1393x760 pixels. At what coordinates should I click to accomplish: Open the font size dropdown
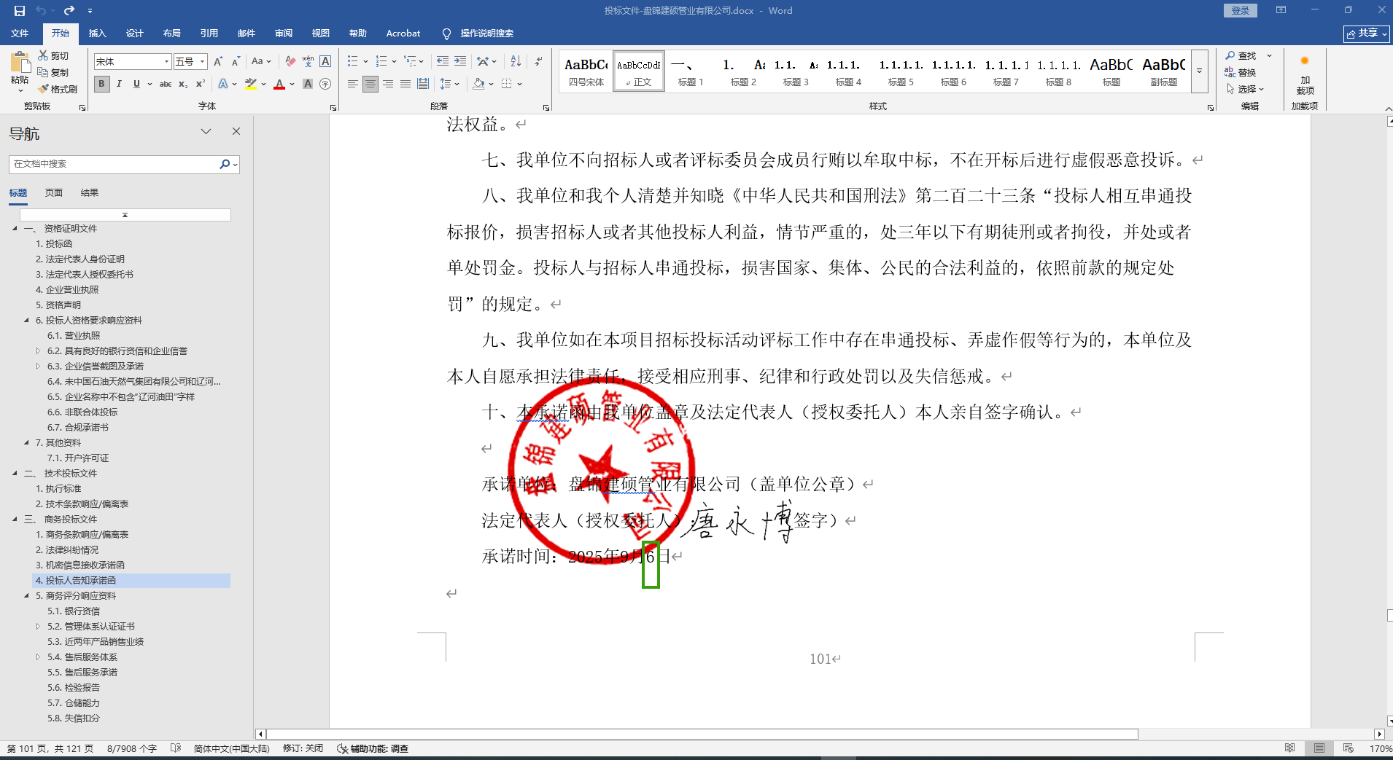[x=203, y=62]
